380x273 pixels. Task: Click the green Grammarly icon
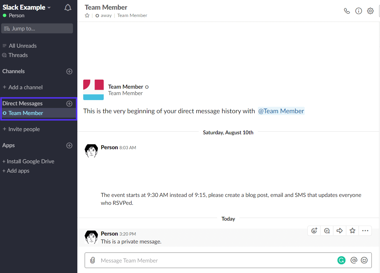(341, 260)
